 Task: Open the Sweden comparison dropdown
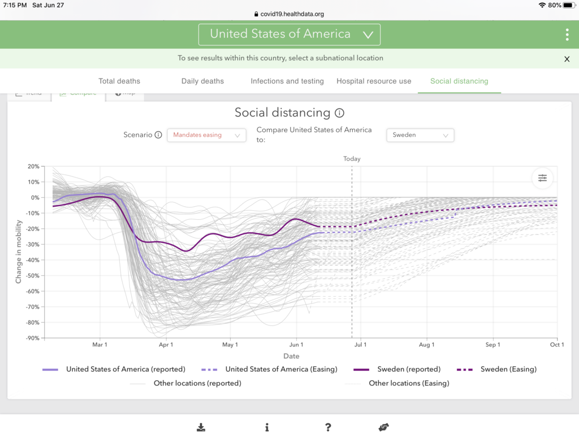pyautogui.click(x=420, y=135)
